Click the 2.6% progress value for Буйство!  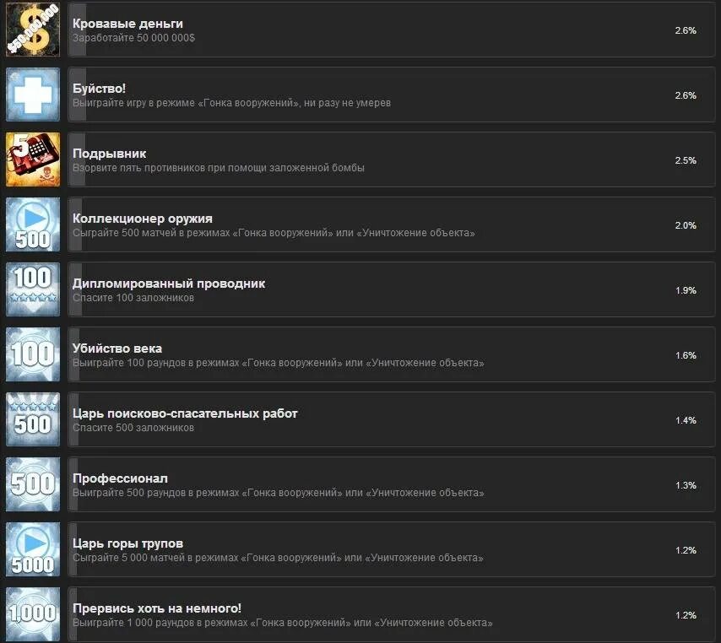(x=686, y=95)
